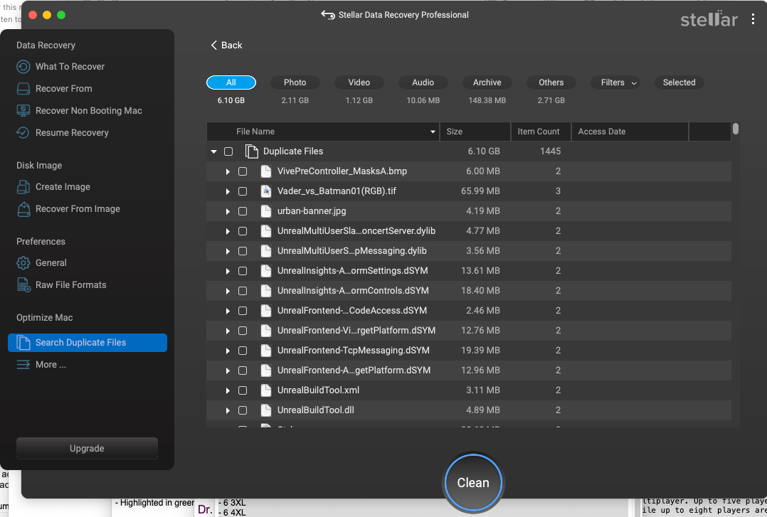This screenshot has width=767, height=517.
Task: Open the three-dot menu at top right
Action: pyautogui.click(x=753, y=19)
